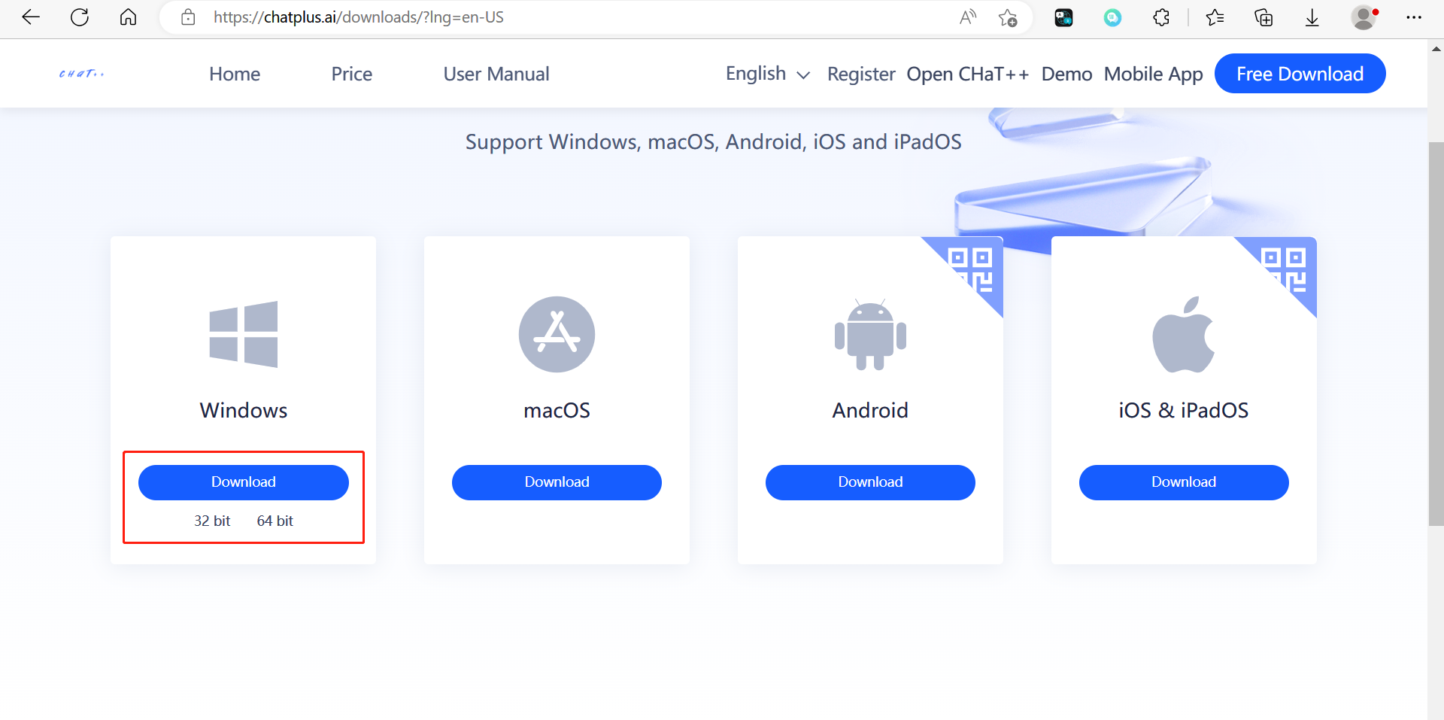Click the Android card title text
The image size is (1444, 720).
tap(870, 410)
